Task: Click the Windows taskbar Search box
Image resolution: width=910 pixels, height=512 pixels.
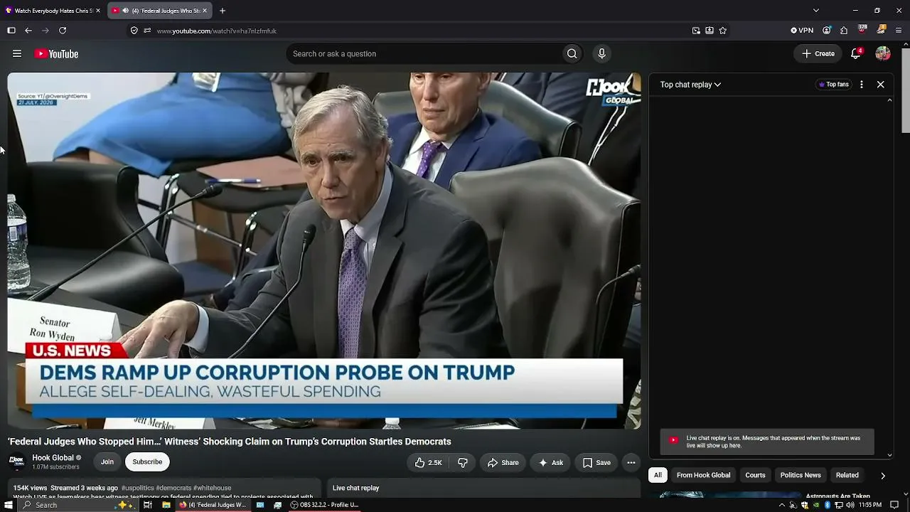Action: (78, 505)
